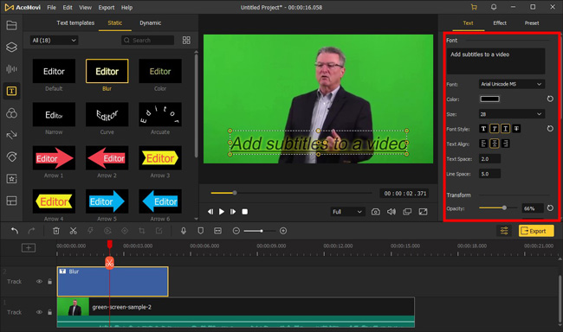
Task: Open the Audio waveform panel in sidebar
Action: click(x=11, y=69)
